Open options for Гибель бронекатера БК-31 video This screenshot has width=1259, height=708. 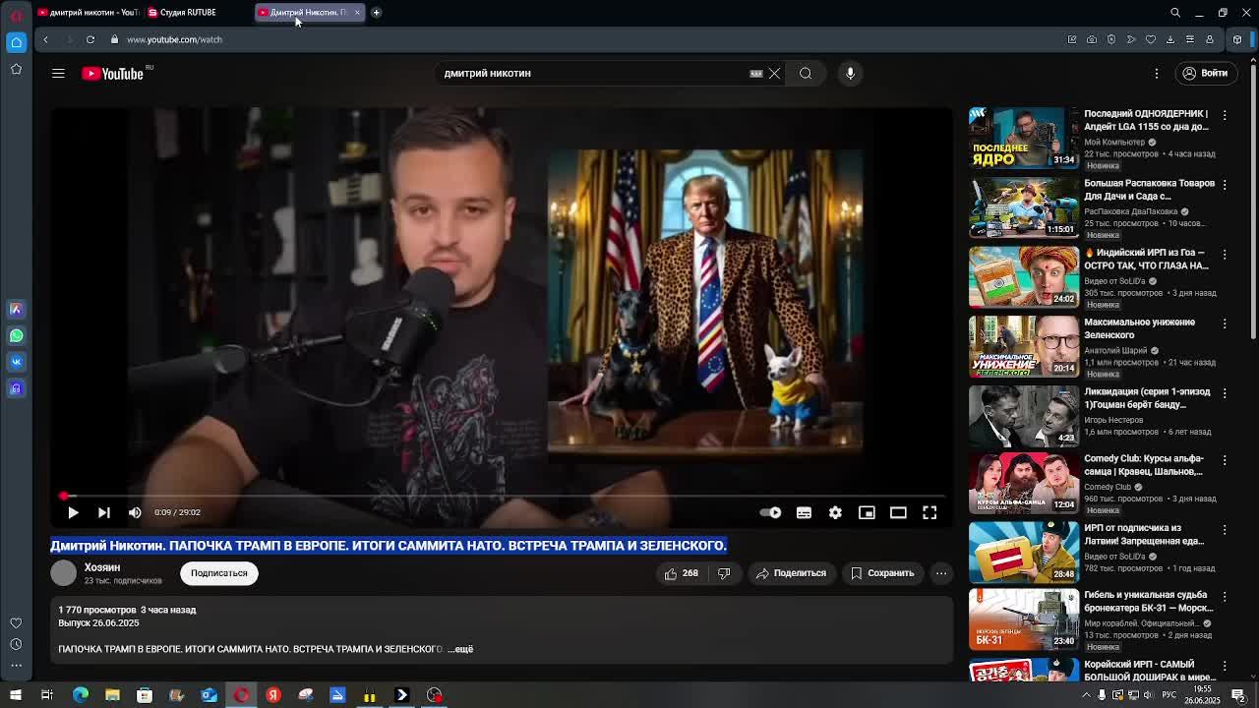(1225, 596)
